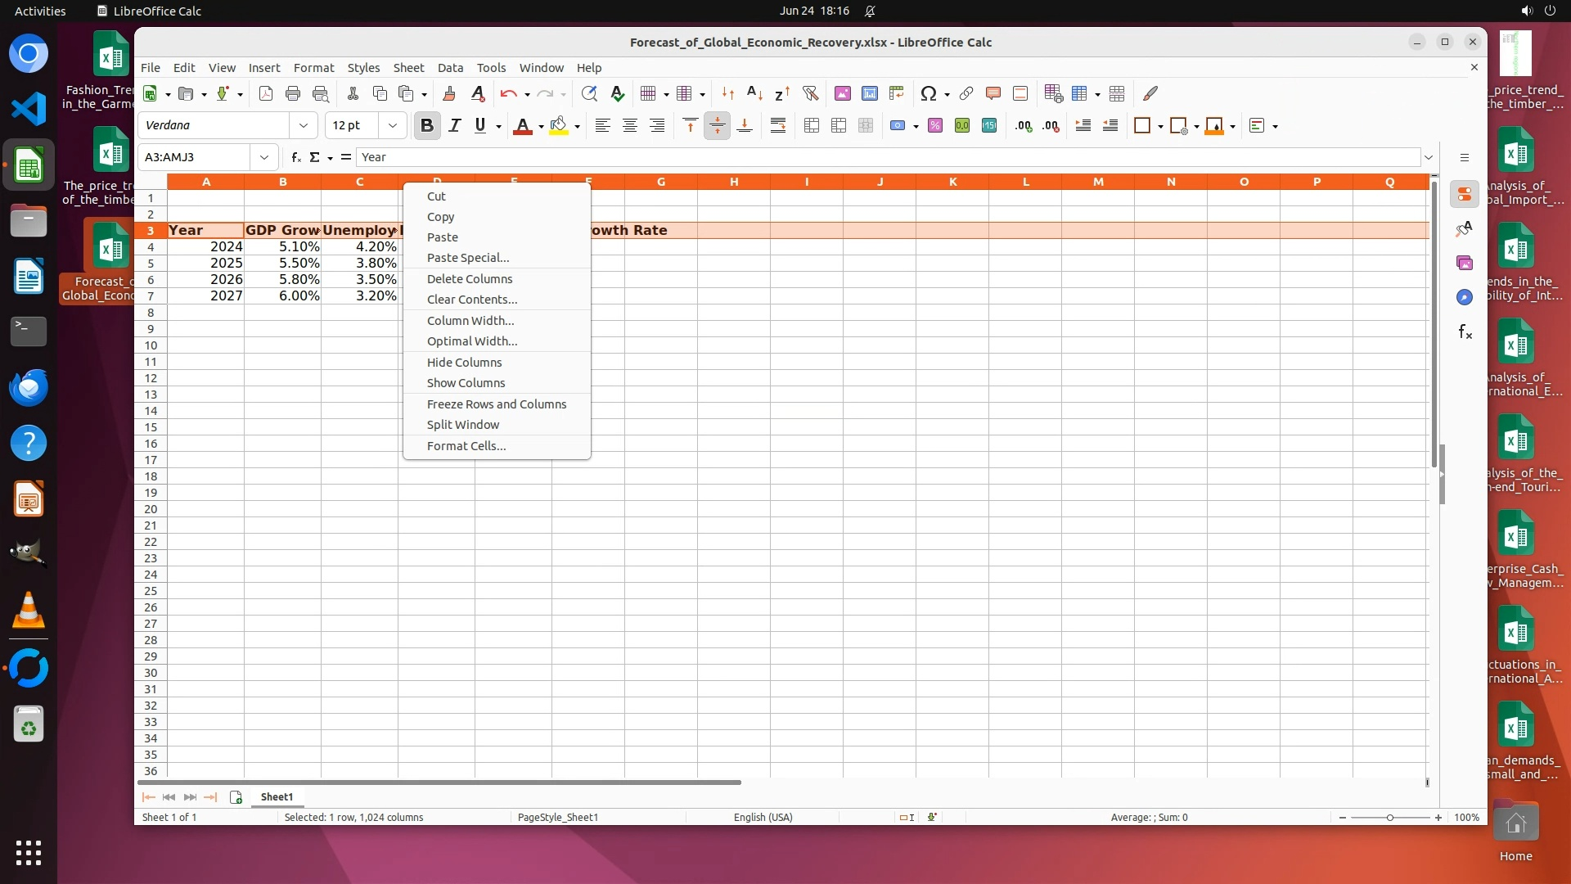Click the Insert Special Character omega icon
This screenshot has height=884, width=1571.
click(x=927, y=93)
